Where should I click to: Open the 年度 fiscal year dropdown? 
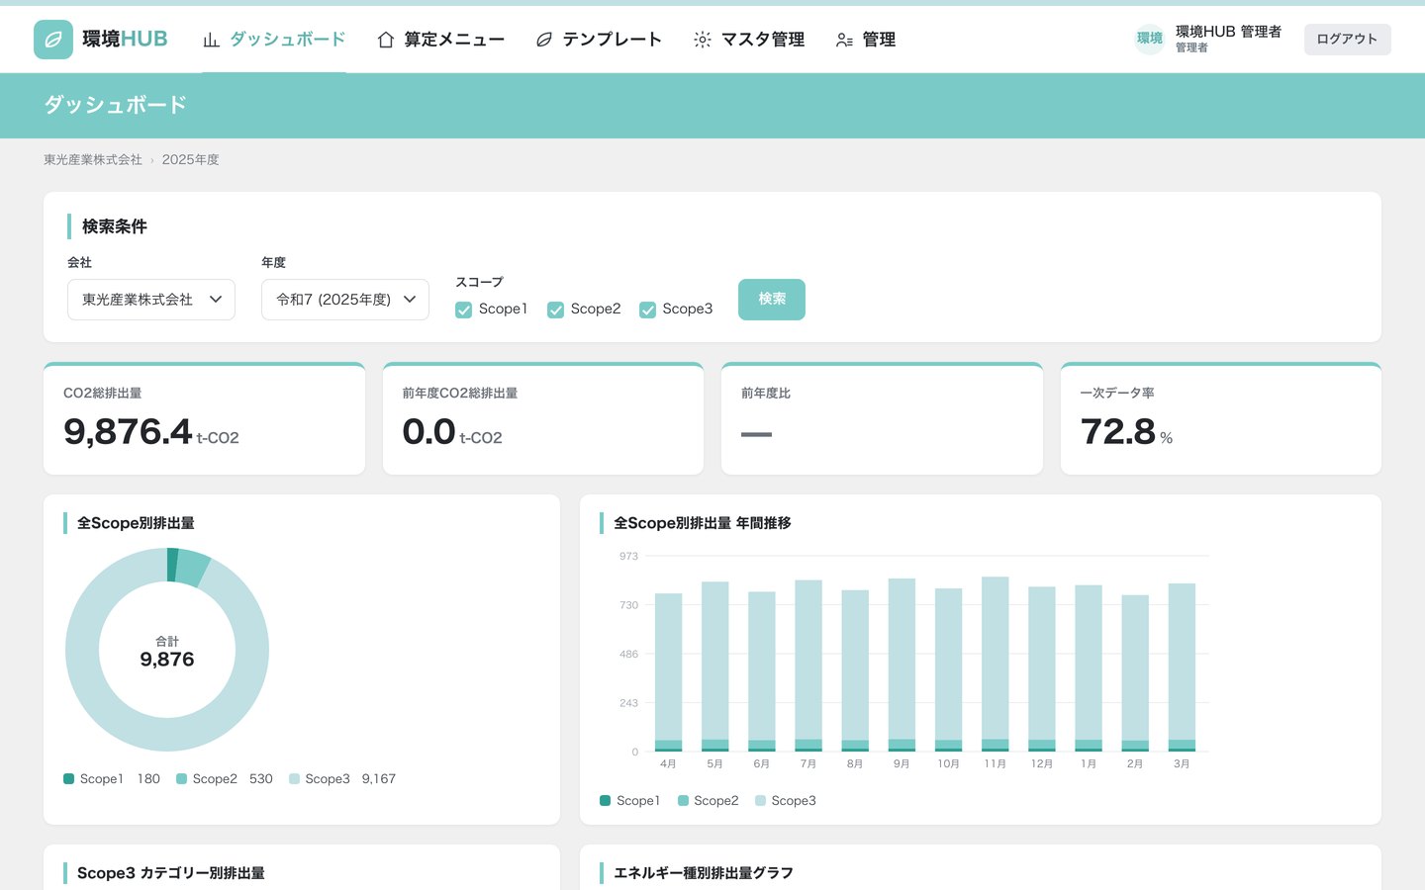345,300
